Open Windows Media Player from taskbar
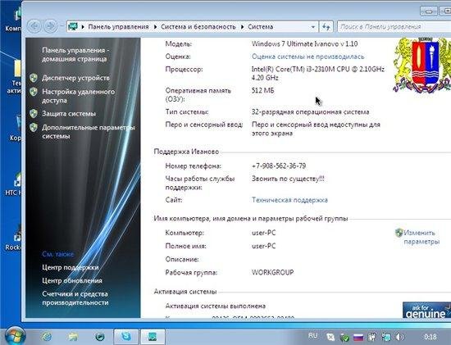451x345 pixels. click(x=99, y=336)
